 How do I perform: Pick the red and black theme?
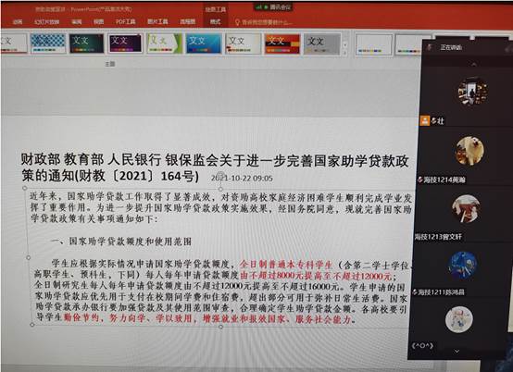tap(282, 43)
